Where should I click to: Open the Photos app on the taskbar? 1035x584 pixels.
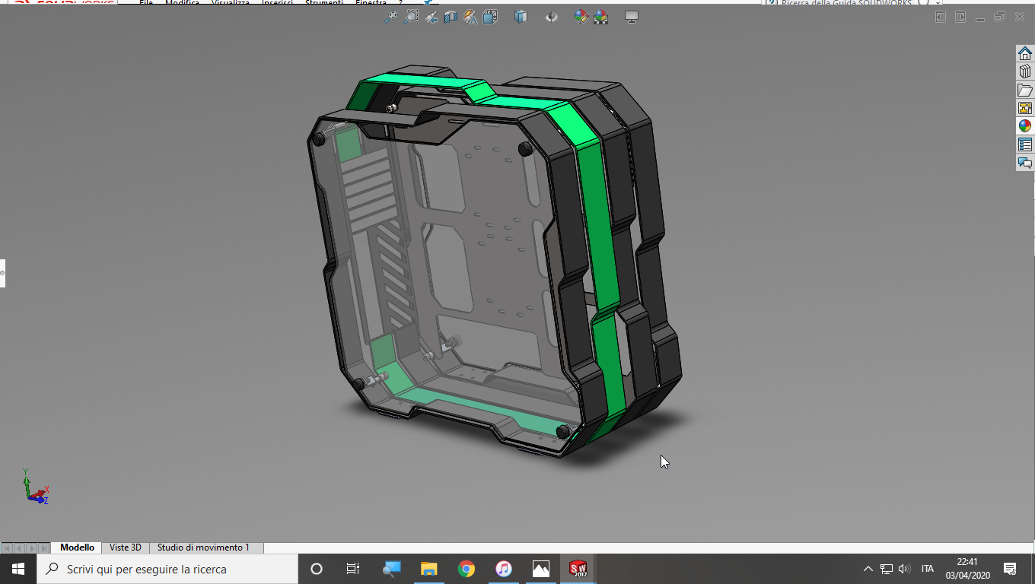(x=541, y=569)
